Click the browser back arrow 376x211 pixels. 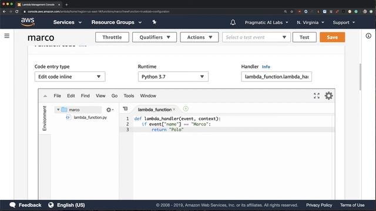(x=4, y=11)
